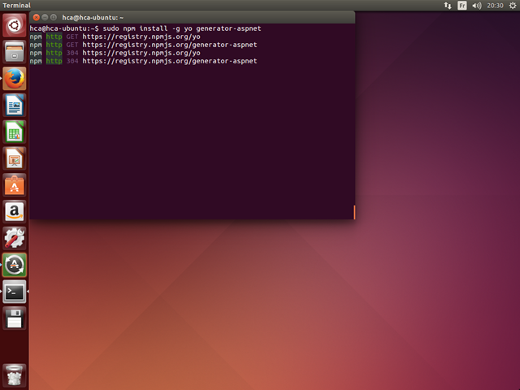
Task: Open LibreOffice Impress presentations
Action: pos(15,158)
